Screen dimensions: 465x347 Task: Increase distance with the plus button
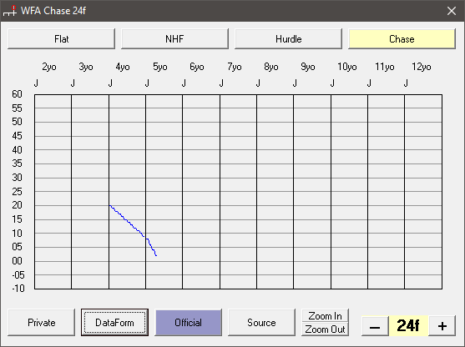[x=442, y=326]
